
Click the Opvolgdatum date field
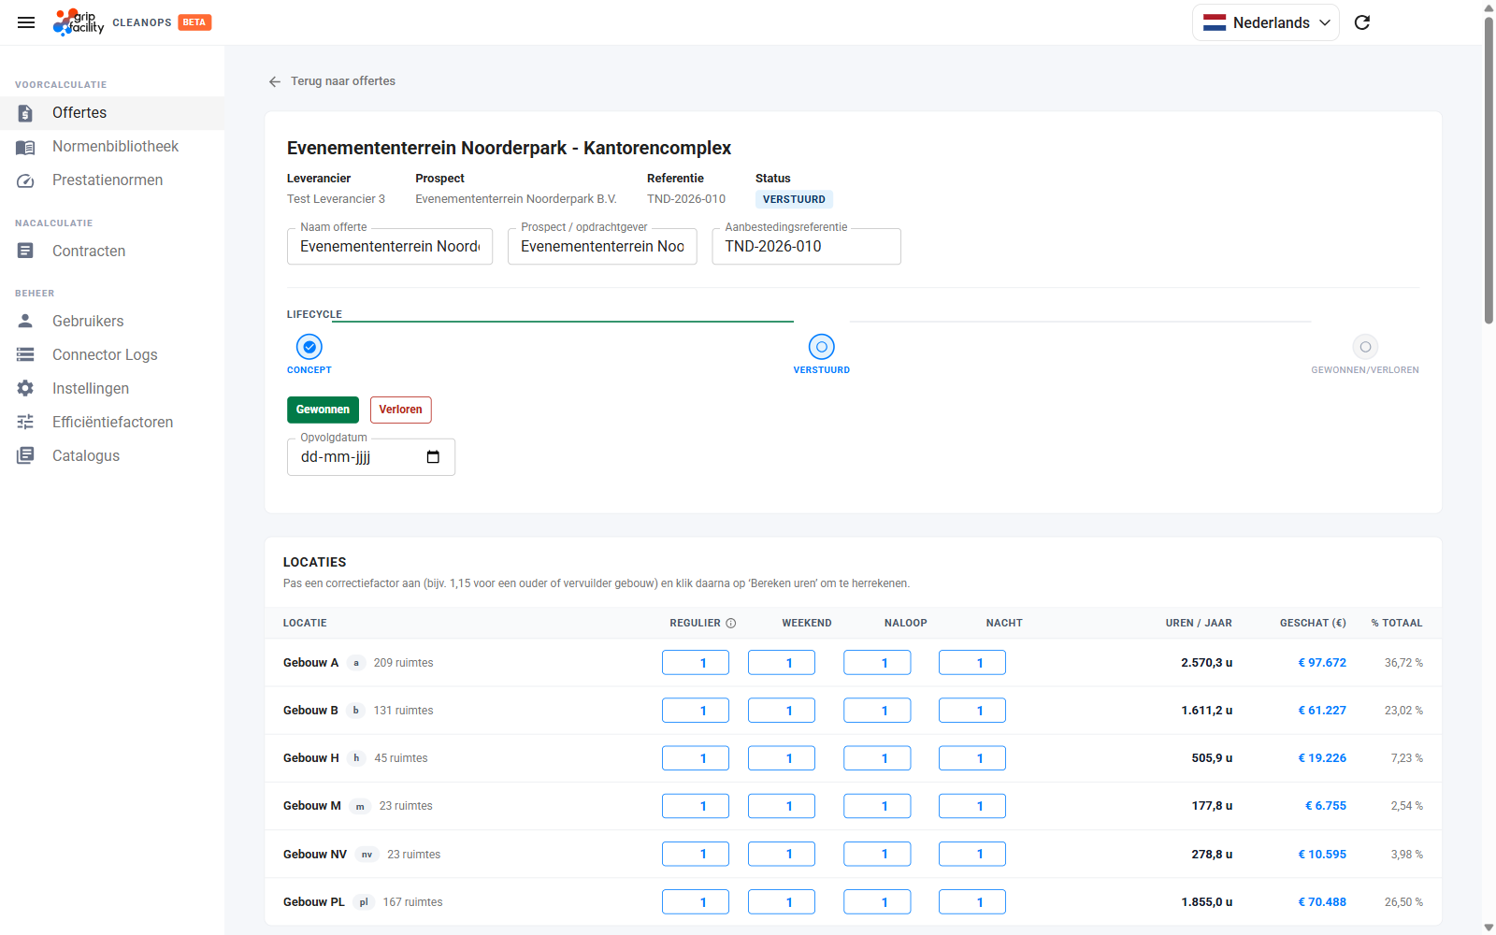click(x=371, y=457)
